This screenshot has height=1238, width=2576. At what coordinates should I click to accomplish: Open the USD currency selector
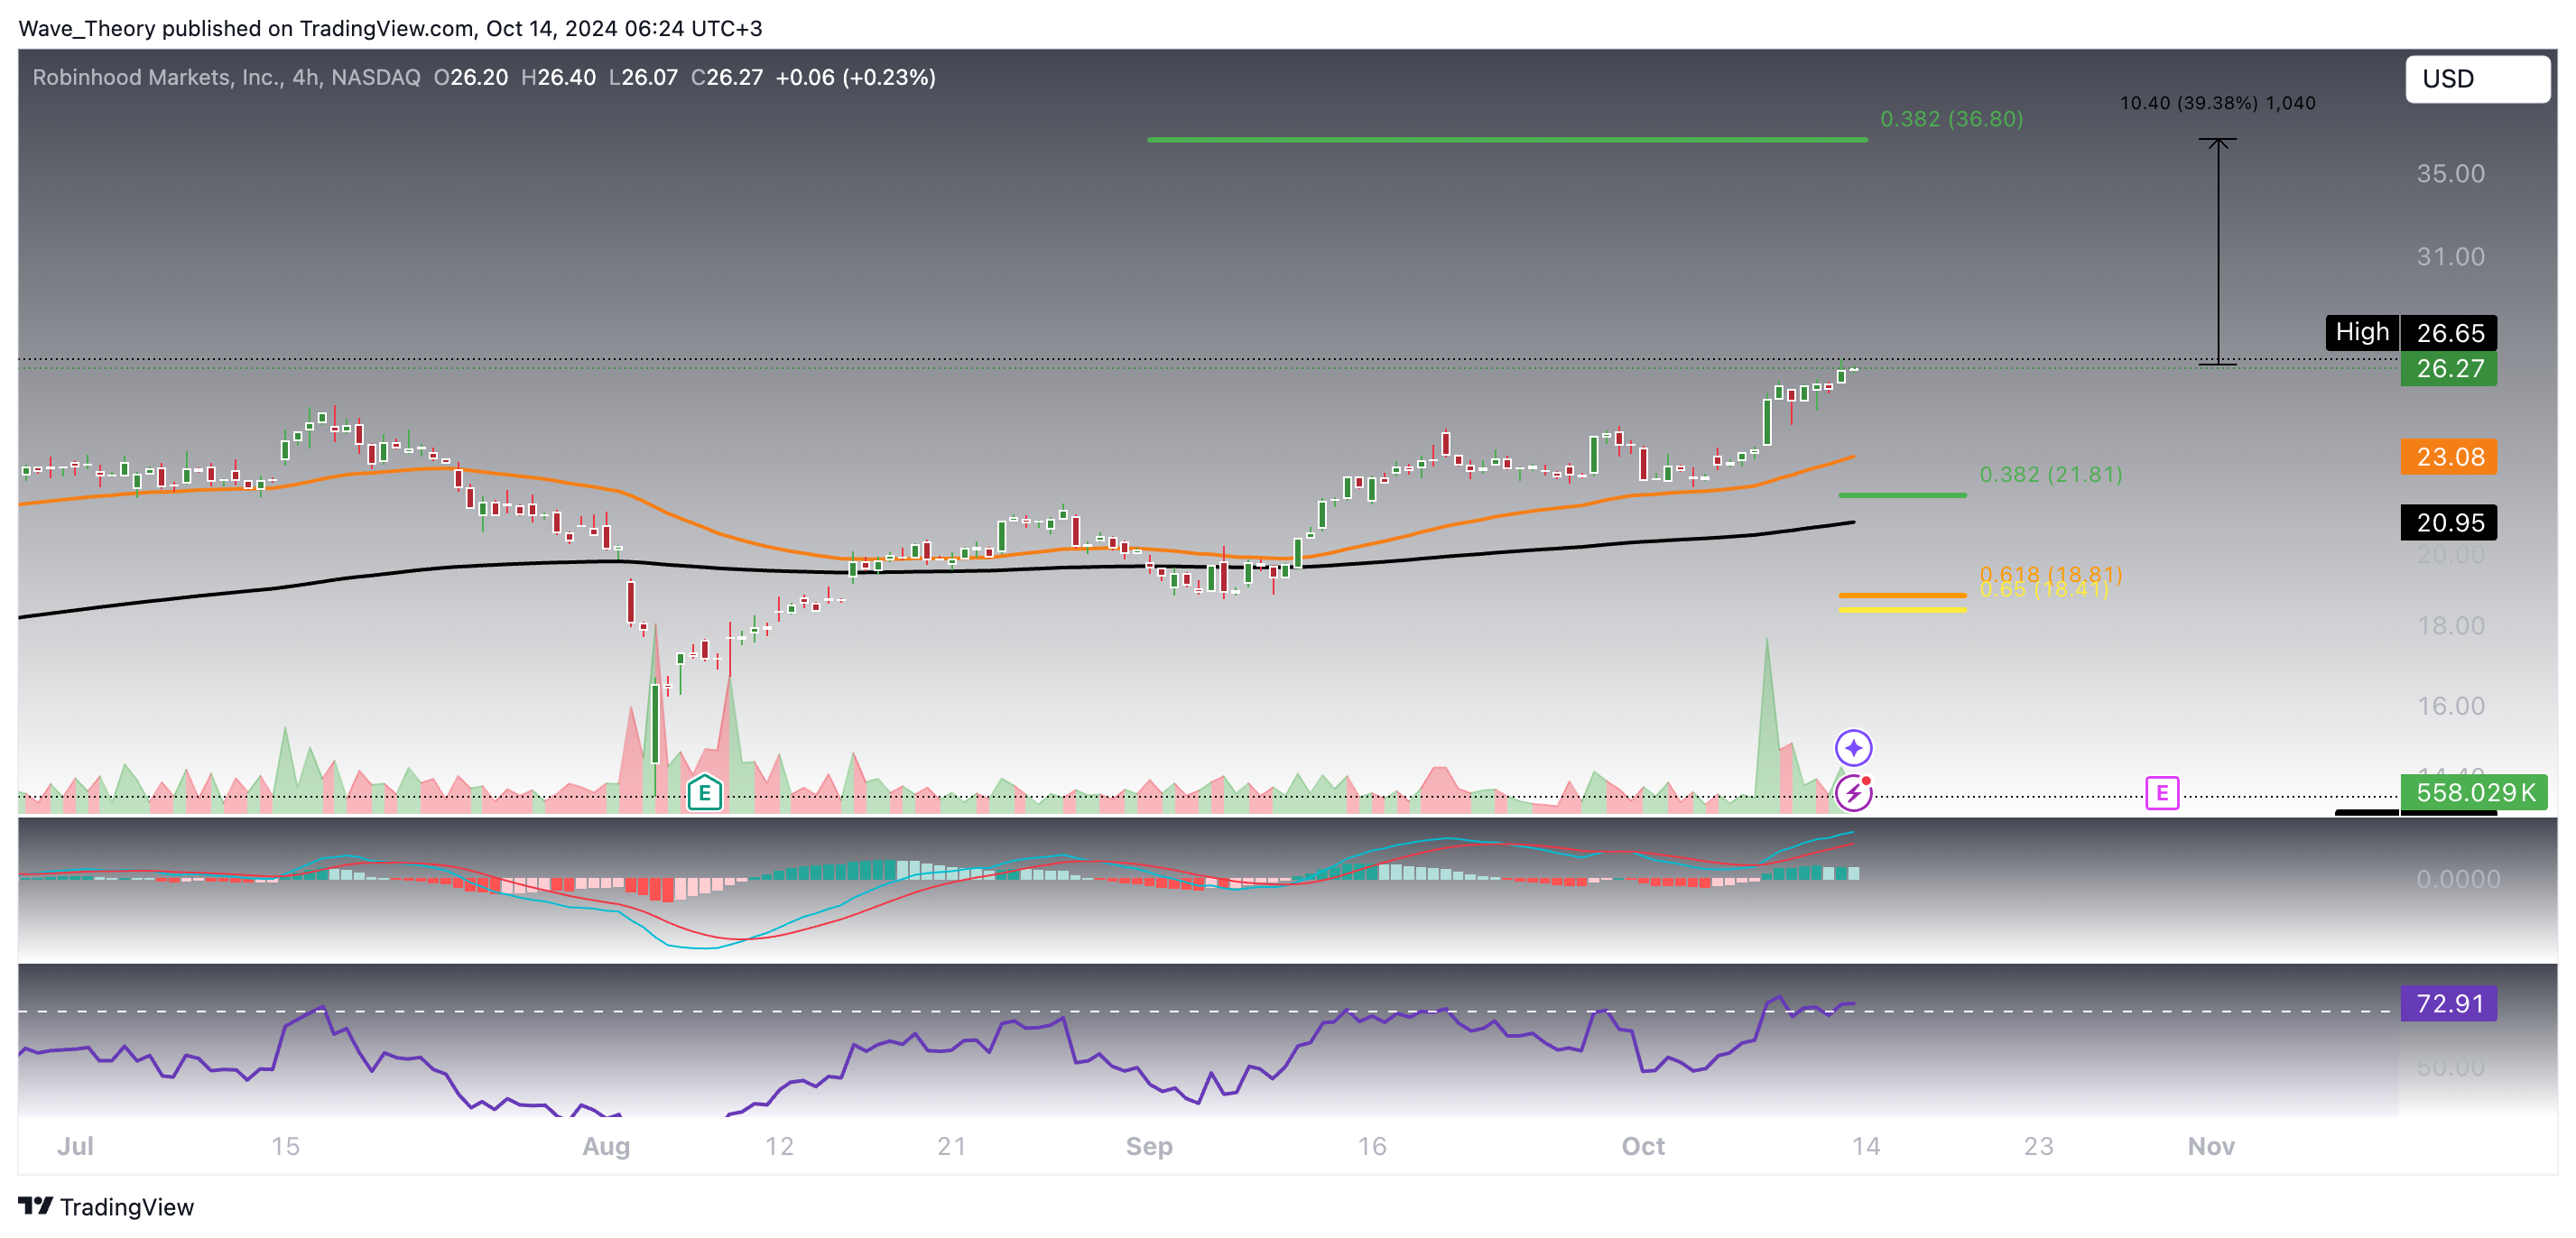pos(2476,79)
